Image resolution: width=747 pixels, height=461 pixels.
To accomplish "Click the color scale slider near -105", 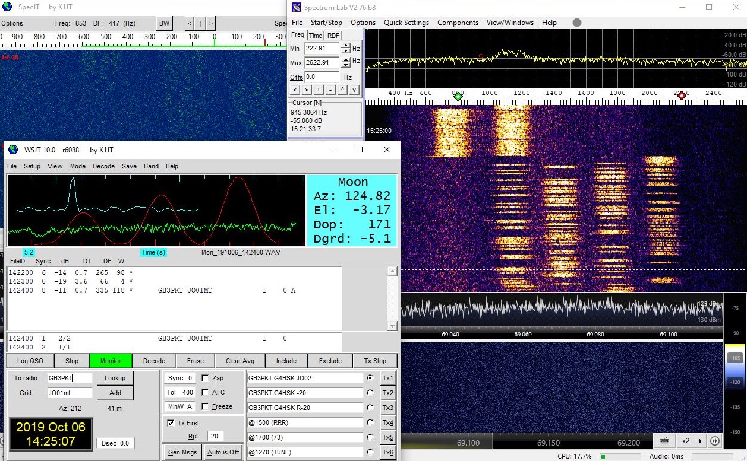I will point(735,358).
